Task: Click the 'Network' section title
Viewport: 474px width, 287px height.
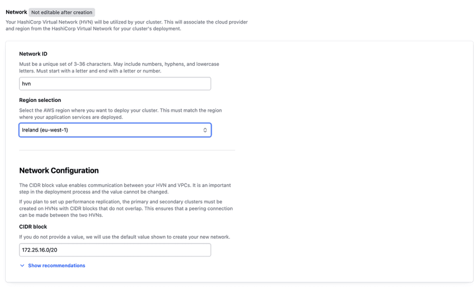Action: click(x=16, y=12)
